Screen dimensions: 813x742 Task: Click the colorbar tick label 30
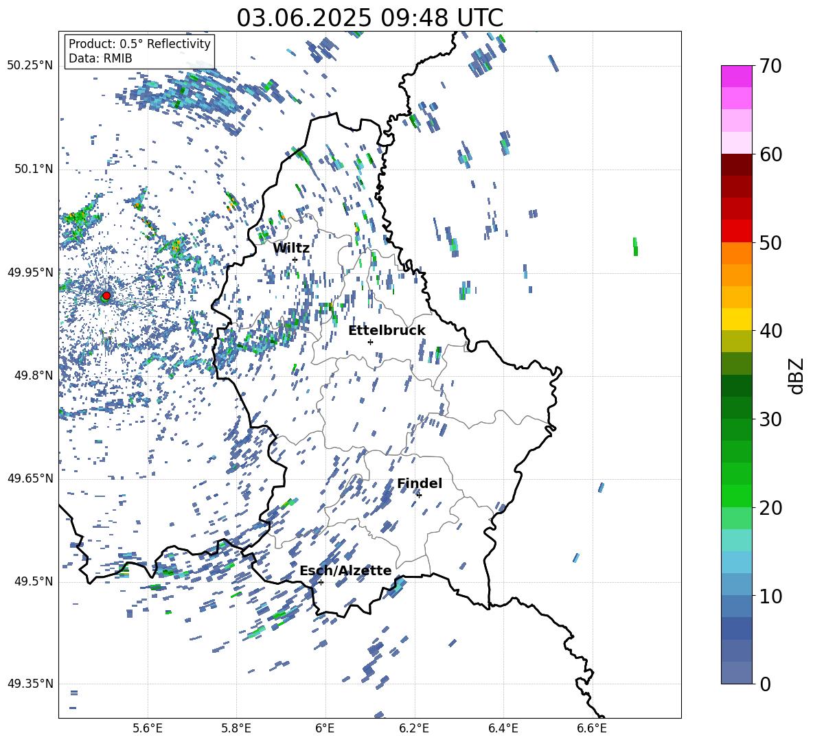tap(771, 419)
